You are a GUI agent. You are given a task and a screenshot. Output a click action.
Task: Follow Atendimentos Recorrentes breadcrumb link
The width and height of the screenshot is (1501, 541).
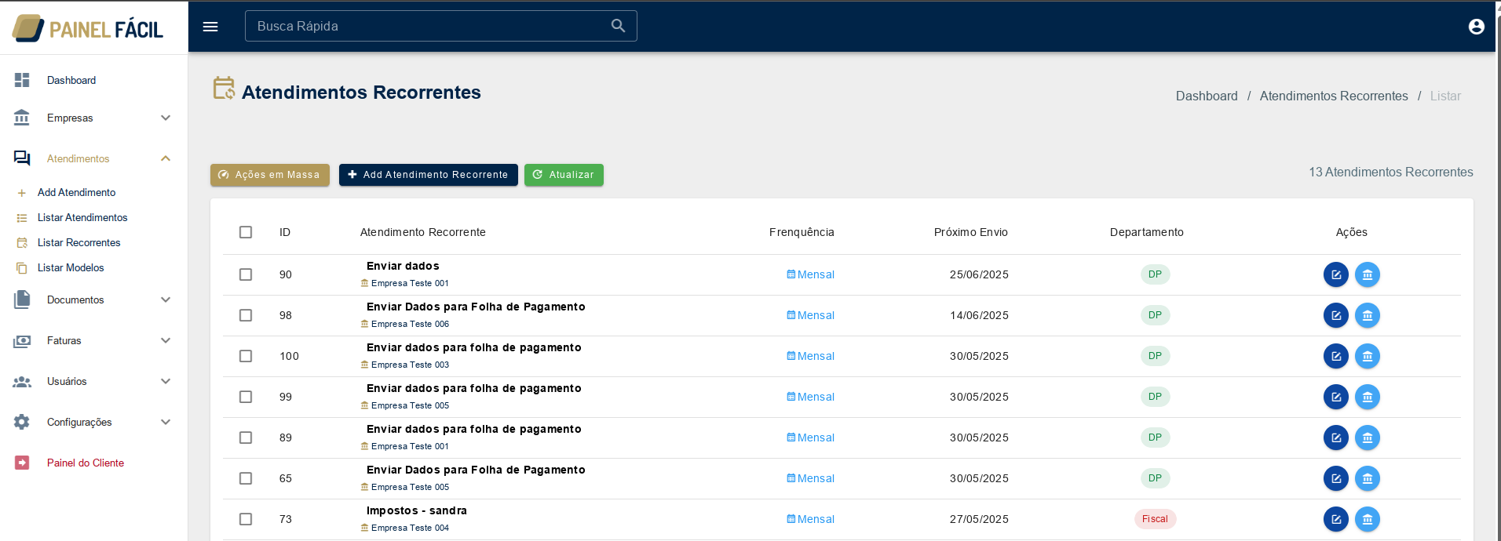point(1334,96)
